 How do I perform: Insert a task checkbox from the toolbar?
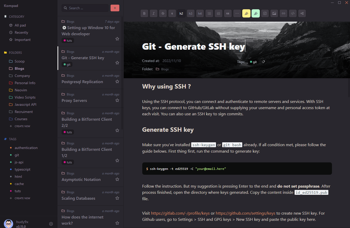(265, 13)
